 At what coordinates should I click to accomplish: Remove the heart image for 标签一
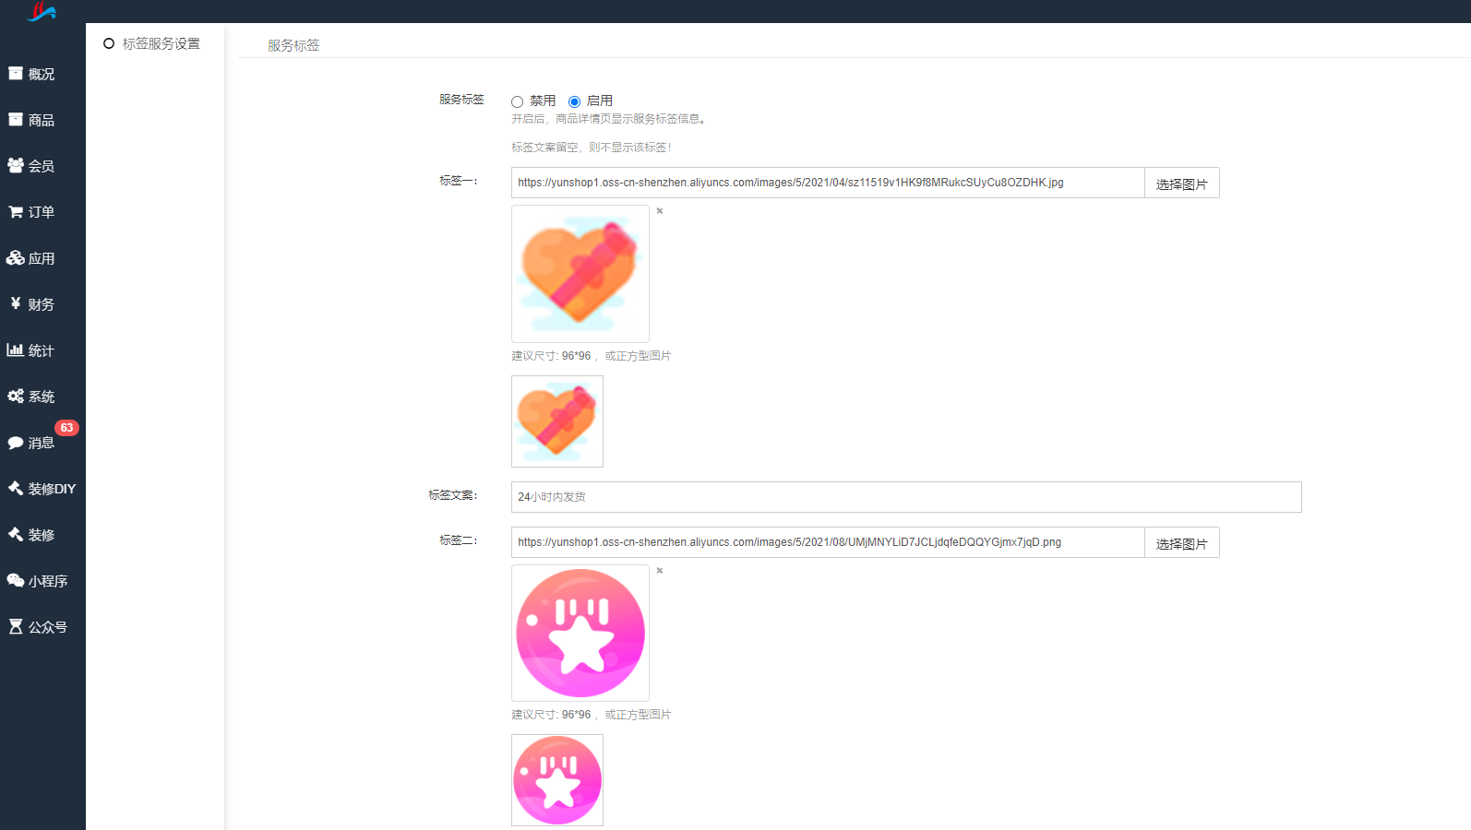(660, 211)
